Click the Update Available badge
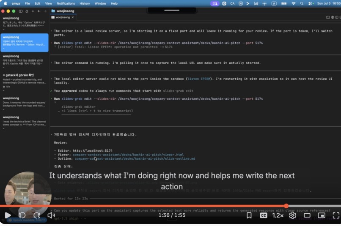Image resolution: width=341 pixels, height=226 pixels. pyautogui.click(x=27, y=220)
